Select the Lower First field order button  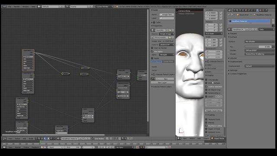[x=168, y=62]
